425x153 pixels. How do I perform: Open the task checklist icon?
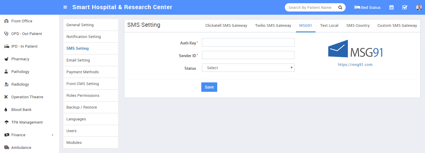point(405,7)
